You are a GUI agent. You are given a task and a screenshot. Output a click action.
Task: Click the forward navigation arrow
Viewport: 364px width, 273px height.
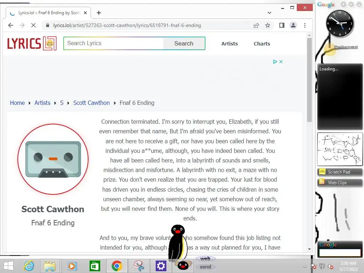(x=22, y=25)
